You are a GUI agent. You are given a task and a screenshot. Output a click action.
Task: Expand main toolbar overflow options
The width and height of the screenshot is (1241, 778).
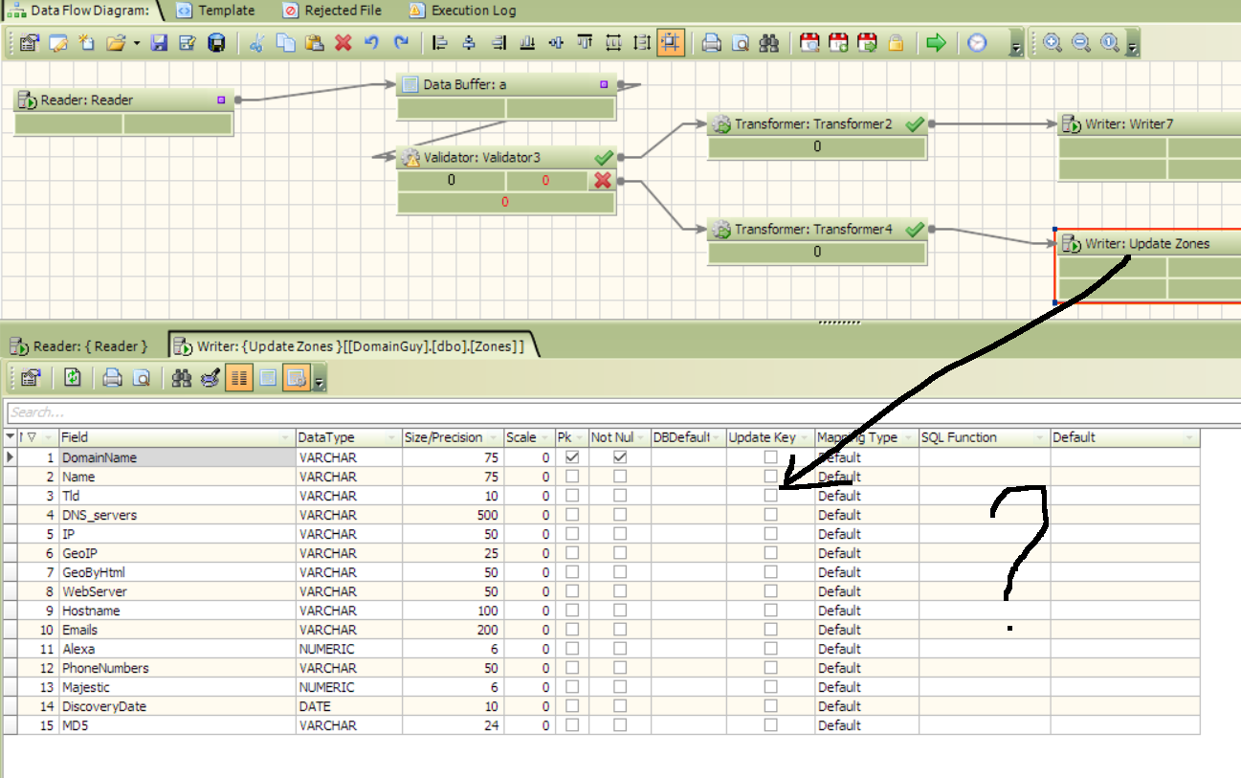tap(1016, 44)
